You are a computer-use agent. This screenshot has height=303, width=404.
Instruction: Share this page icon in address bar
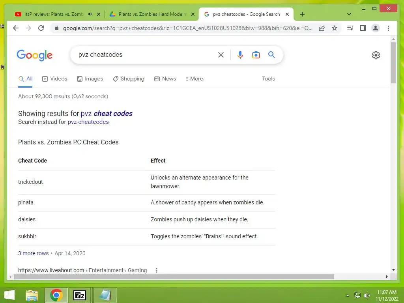(x=322, y=28)
